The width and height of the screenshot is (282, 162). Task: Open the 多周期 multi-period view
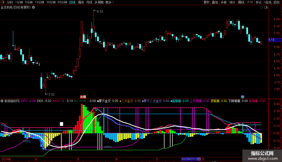tap(99, 2)
